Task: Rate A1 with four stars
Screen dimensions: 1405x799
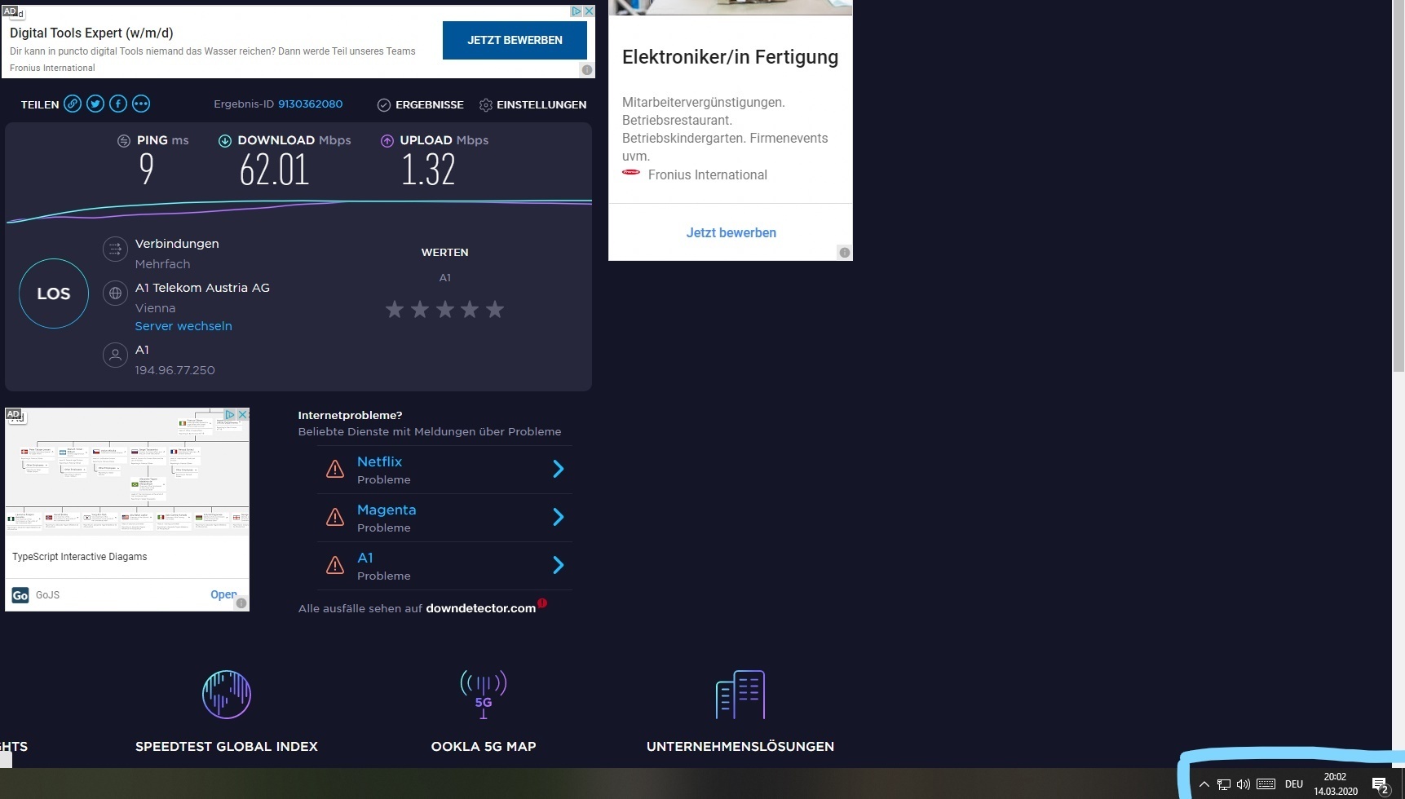Action: tap(470, 309)
